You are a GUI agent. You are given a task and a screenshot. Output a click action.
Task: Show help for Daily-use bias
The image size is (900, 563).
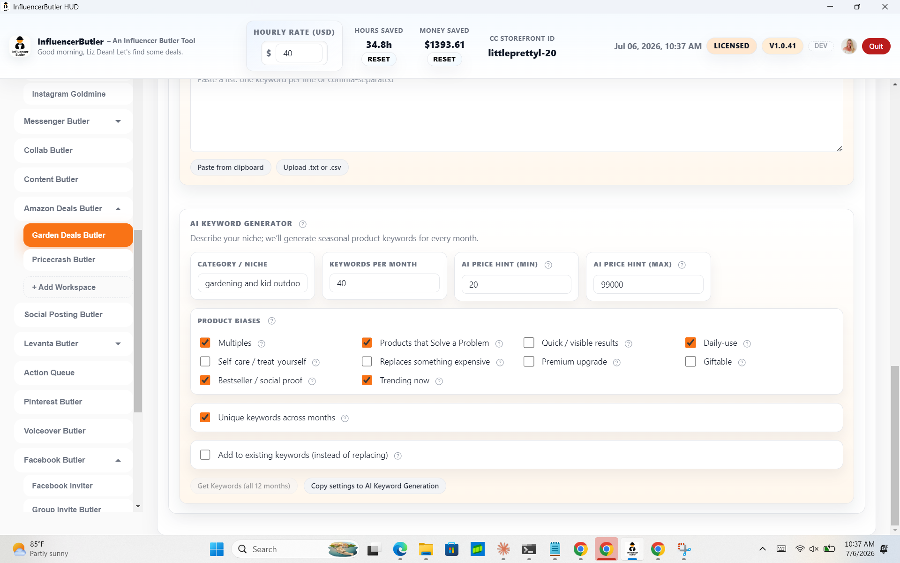[x=747, y=344]
